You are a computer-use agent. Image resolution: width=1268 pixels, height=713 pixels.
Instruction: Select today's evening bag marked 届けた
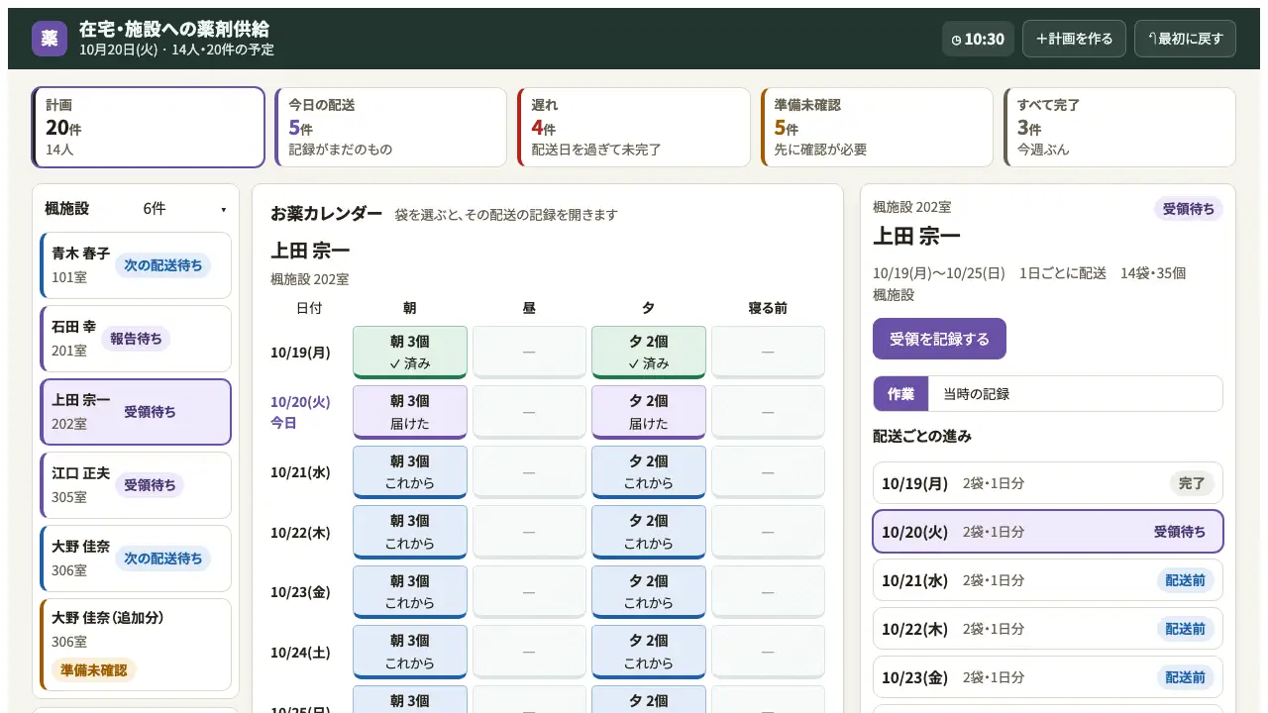tap(649, 412)
